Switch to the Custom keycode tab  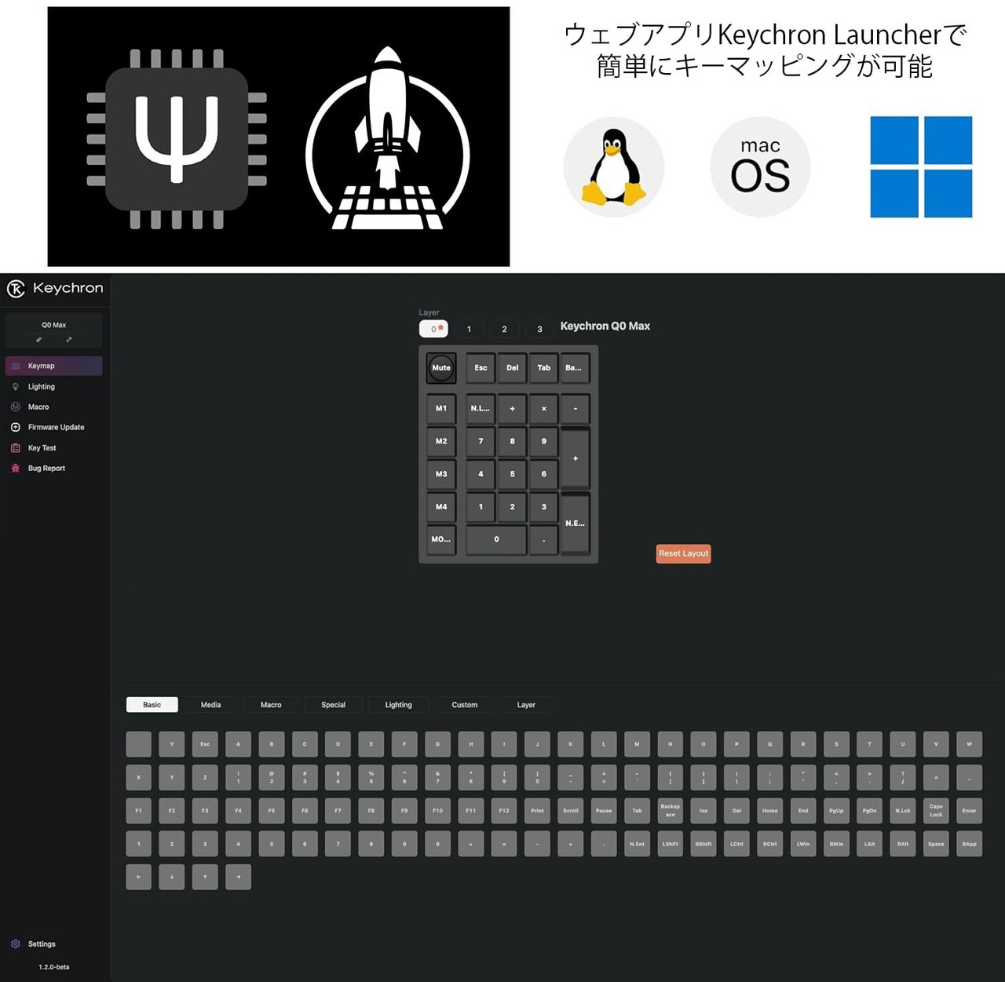[x=465, y=705]
